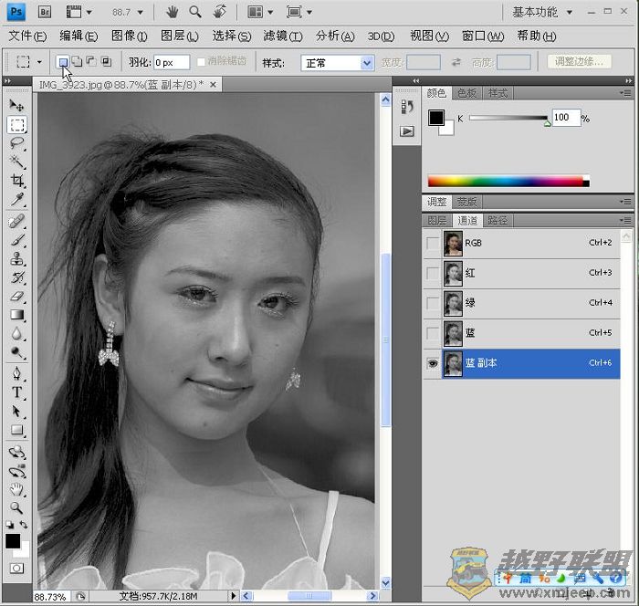Image resolution: width=639 pixels, height=606 pixels.
Task: Select the Lasso tool
Action: [x=16, y=142]
